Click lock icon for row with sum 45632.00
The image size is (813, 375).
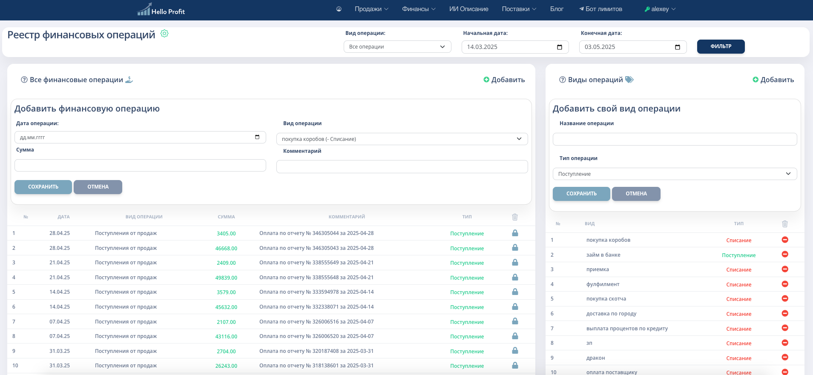pyautogui.click(x=515, y=307)
